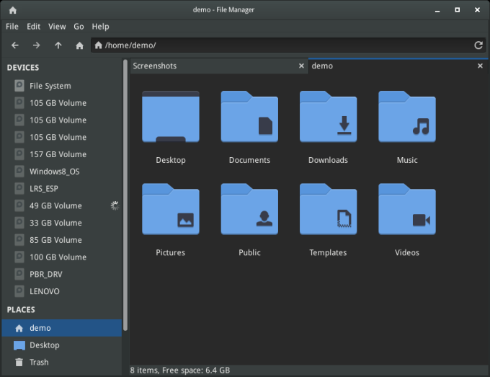Open the Go menu

(x=79, y=27)
